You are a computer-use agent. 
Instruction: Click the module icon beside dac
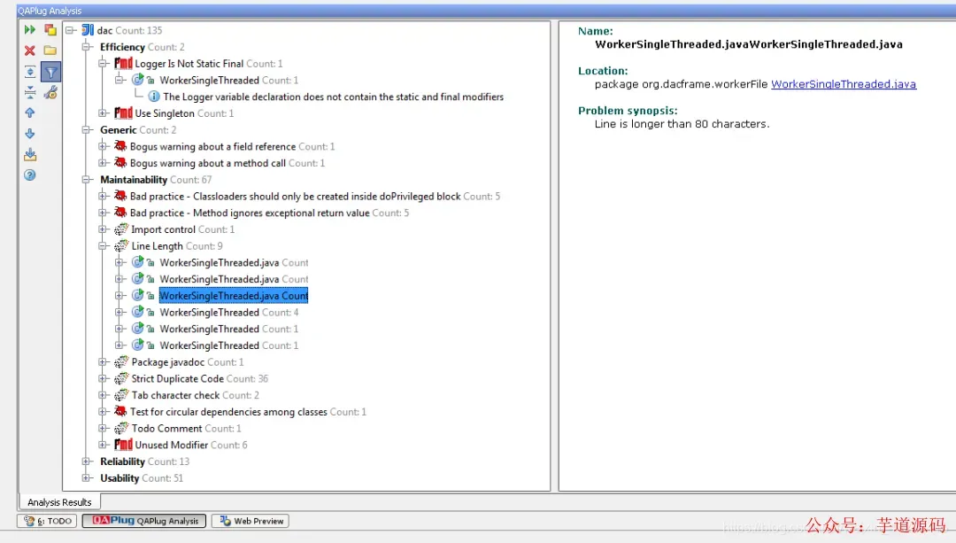88,30
